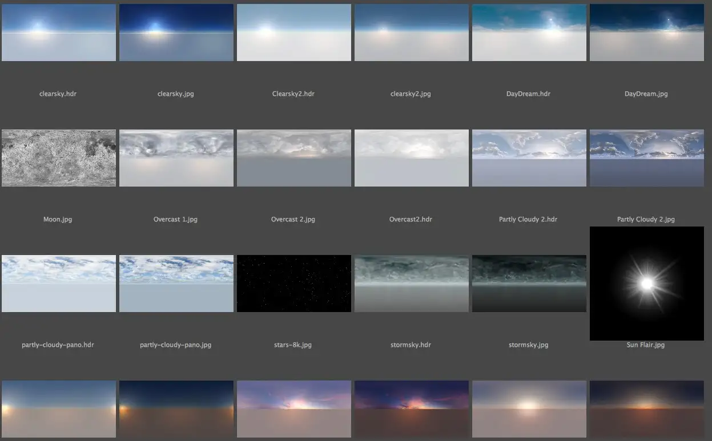
Task: Click the "clearsky.jpg" file name label
Action: point(176,94)
